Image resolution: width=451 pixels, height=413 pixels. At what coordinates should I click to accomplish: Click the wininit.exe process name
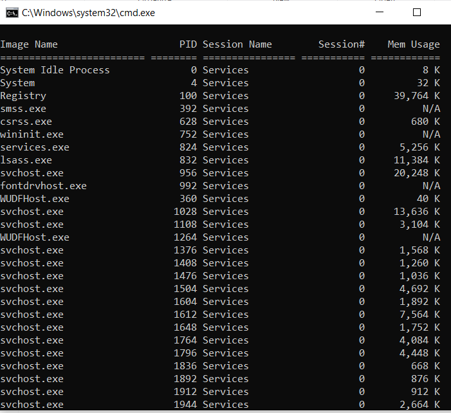coord(32,134)
